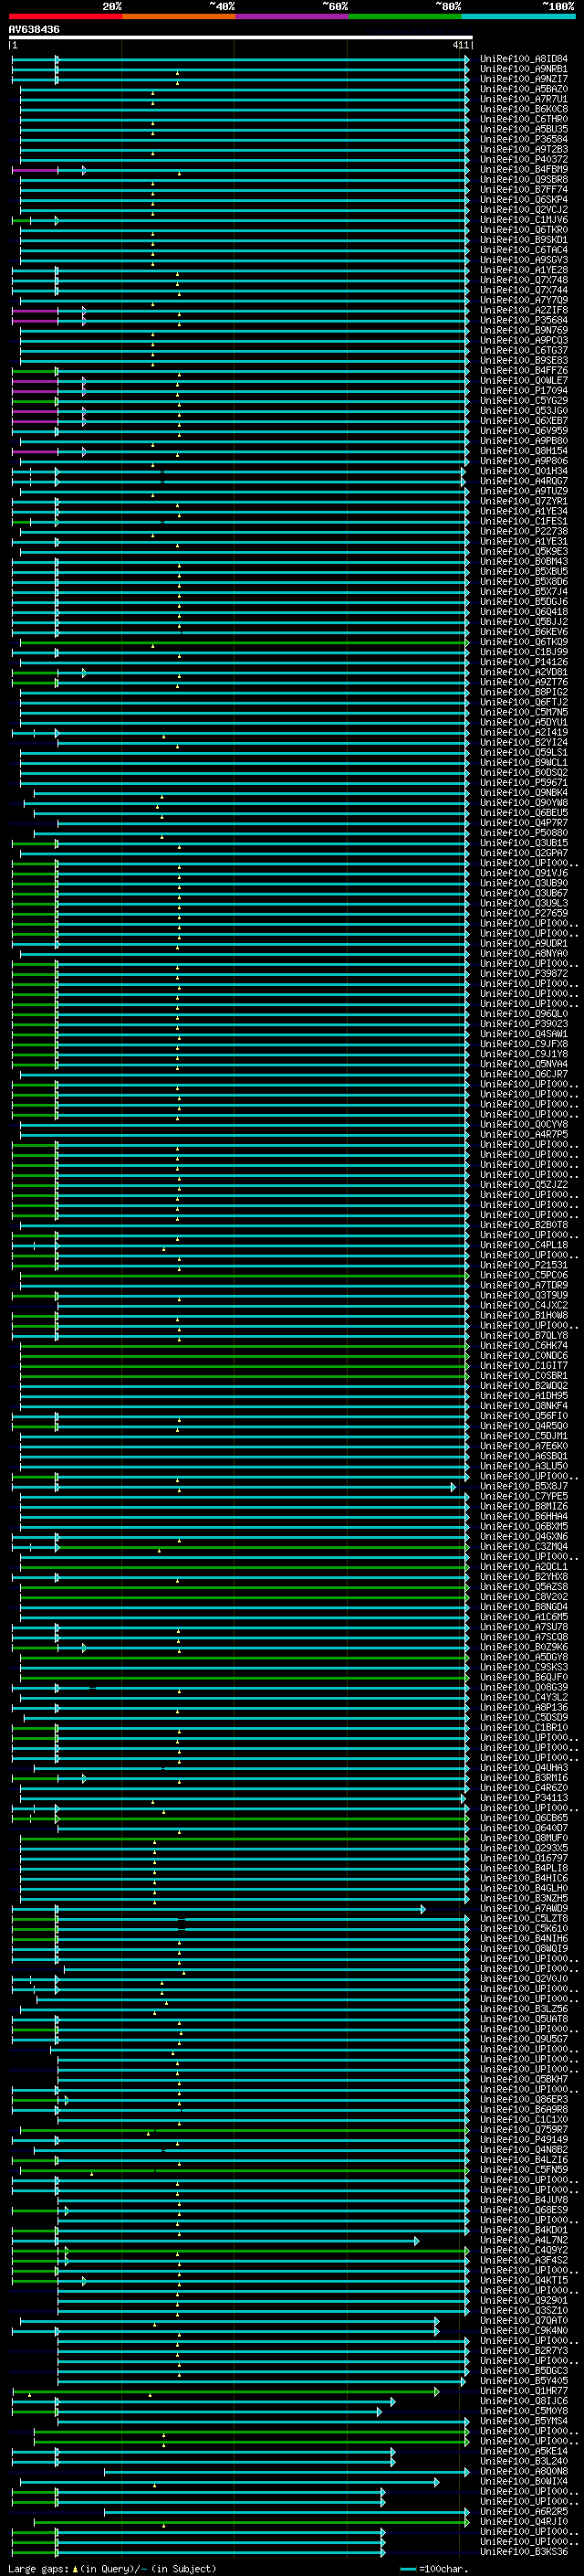
Task: Click the 411 query end position label
Action: pos(460,46)
